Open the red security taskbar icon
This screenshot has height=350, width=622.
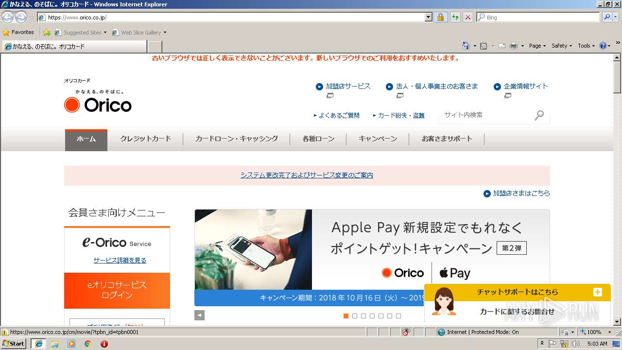click(104, 344)
